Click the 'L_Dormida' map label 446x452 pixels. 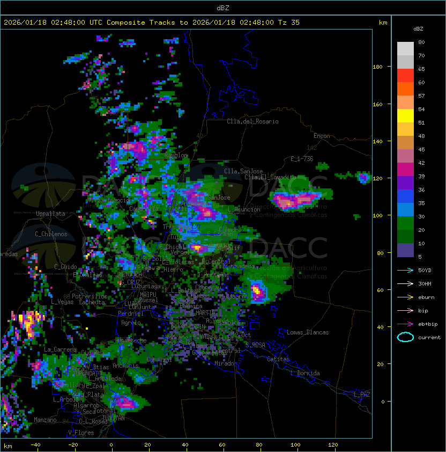click(305, 373)
